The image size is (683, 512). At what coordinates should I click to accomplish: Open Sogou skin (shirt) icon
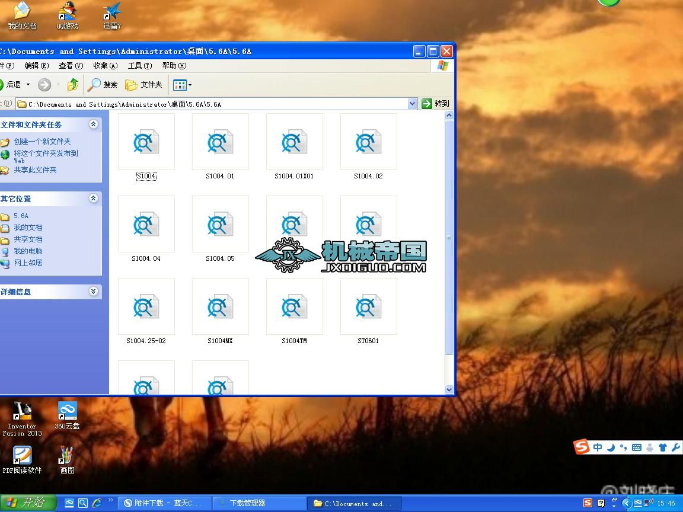click(x=662, y=447)
